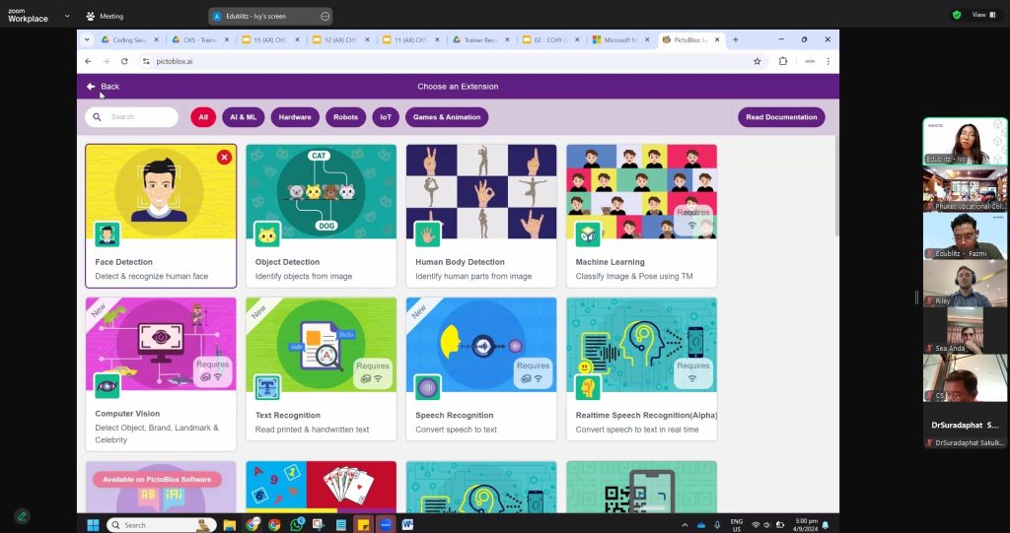Click the extension Search input field
1010x533 pixels.
(x=132, y=117)
